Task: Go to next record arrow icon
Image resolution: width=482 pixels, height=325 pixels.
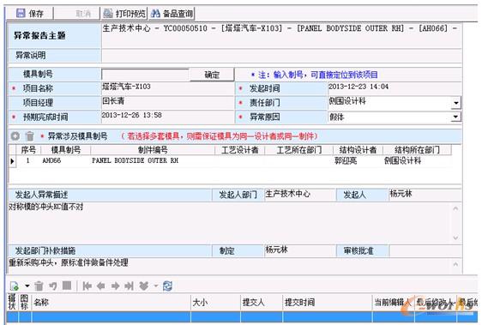Action: (x=115, y=286)
